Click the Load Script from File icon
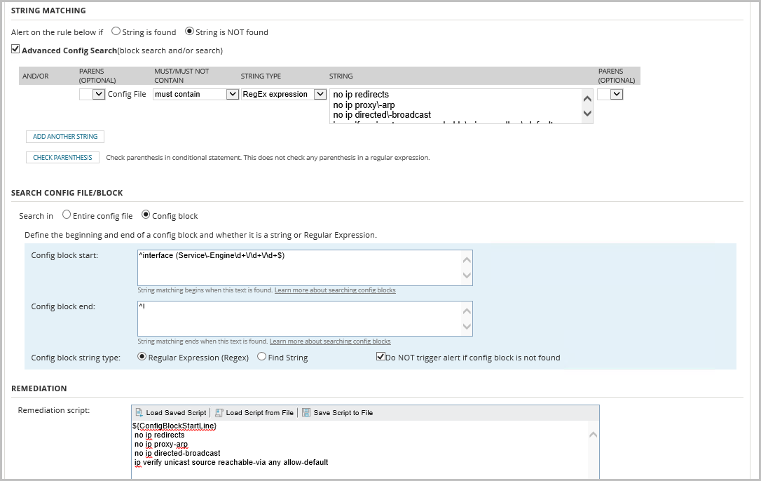The image size is (761, 481). point(219,412)
